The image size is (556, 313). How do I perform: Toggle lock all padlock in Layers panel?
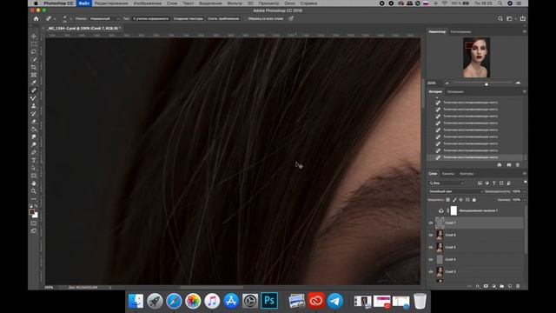pos(474,200)
